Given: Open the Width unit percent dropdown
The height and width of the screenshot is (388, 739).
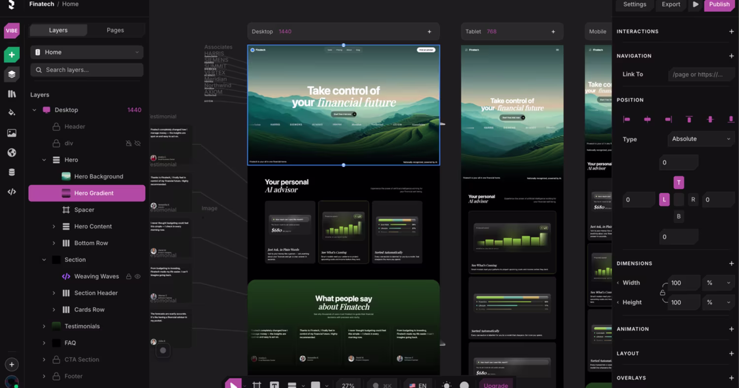Looking at the screenshot, I should [x=719, y=283].
